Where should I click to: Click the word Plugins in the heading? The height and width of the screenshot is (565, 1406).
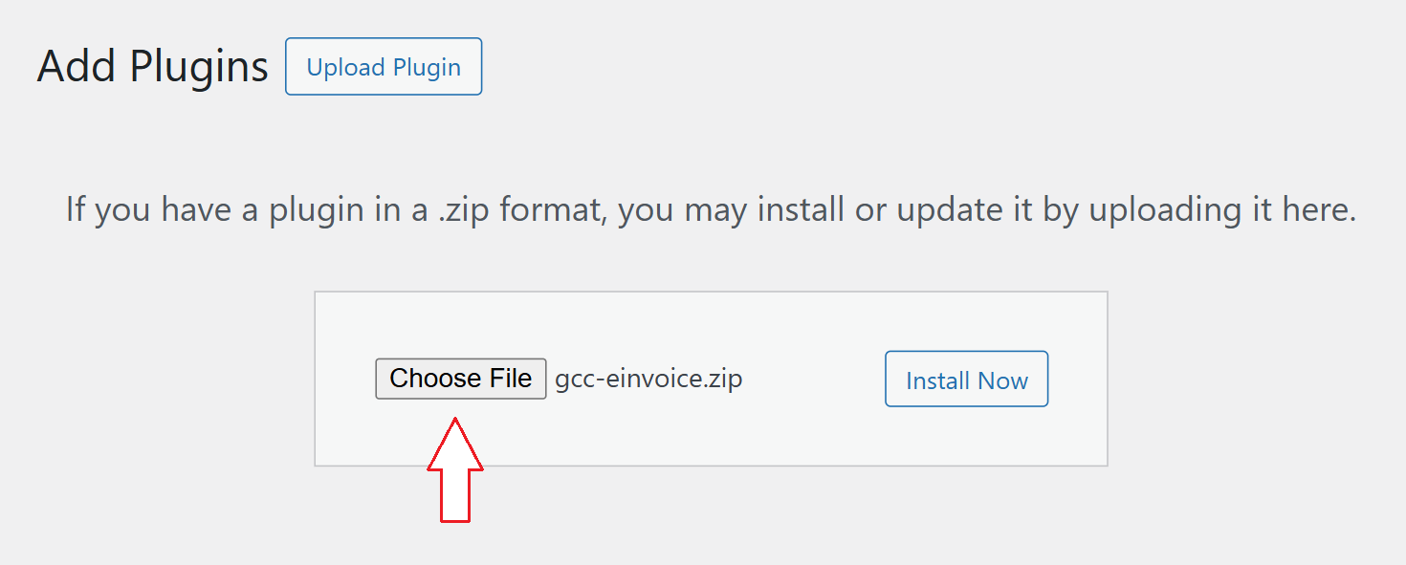click(x=208, y=66)
